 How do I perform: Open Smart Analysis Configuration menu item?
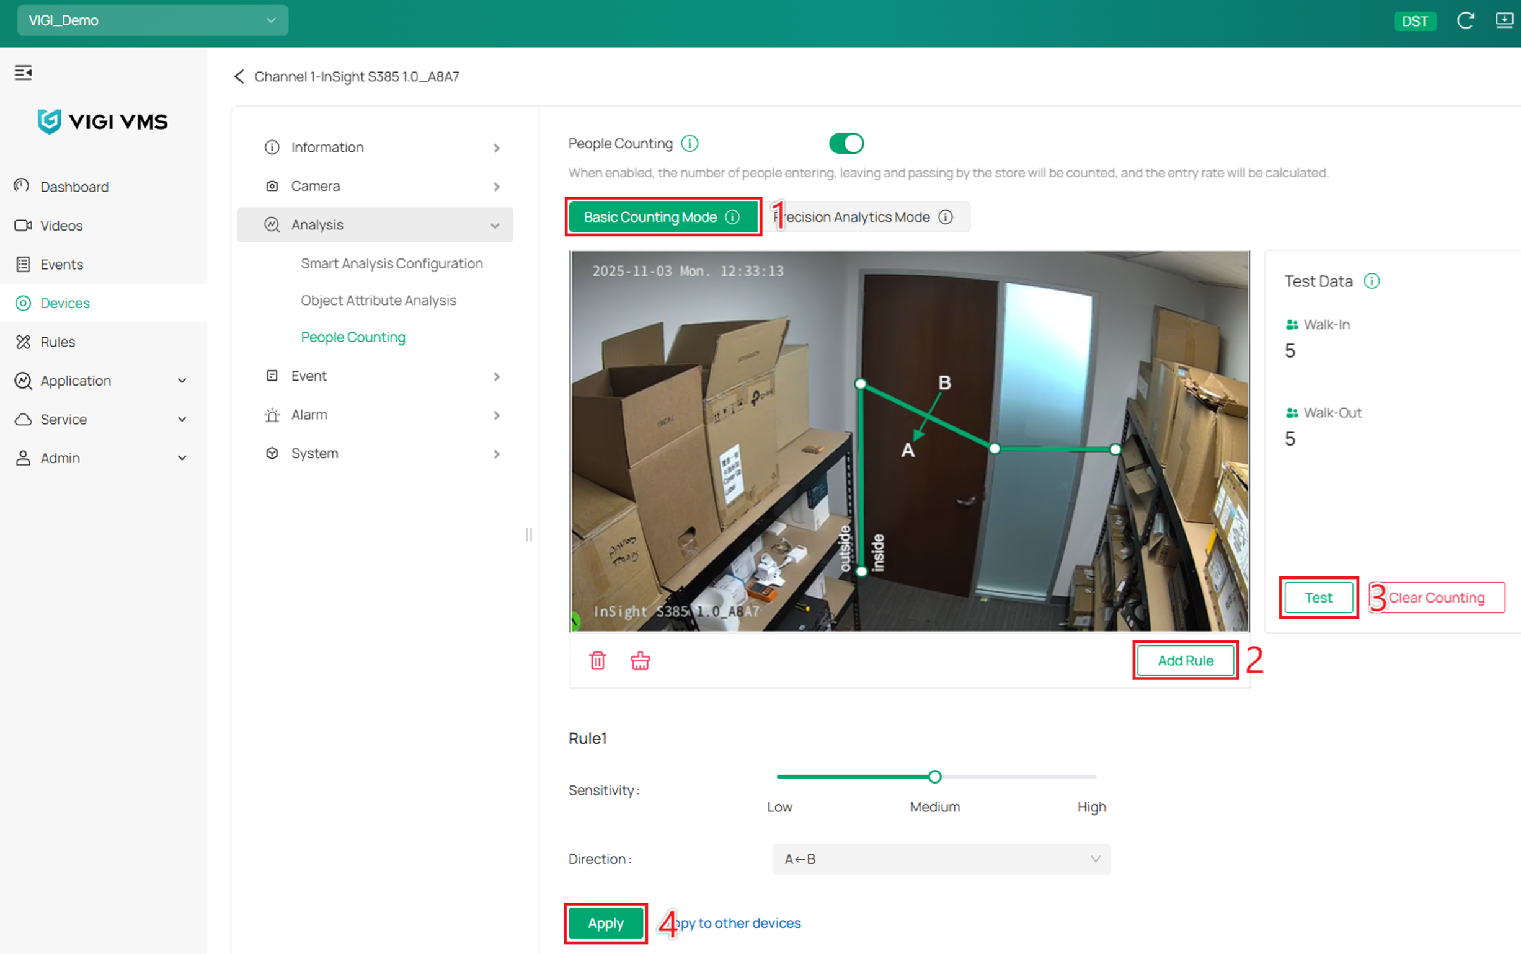coord(391,263)
